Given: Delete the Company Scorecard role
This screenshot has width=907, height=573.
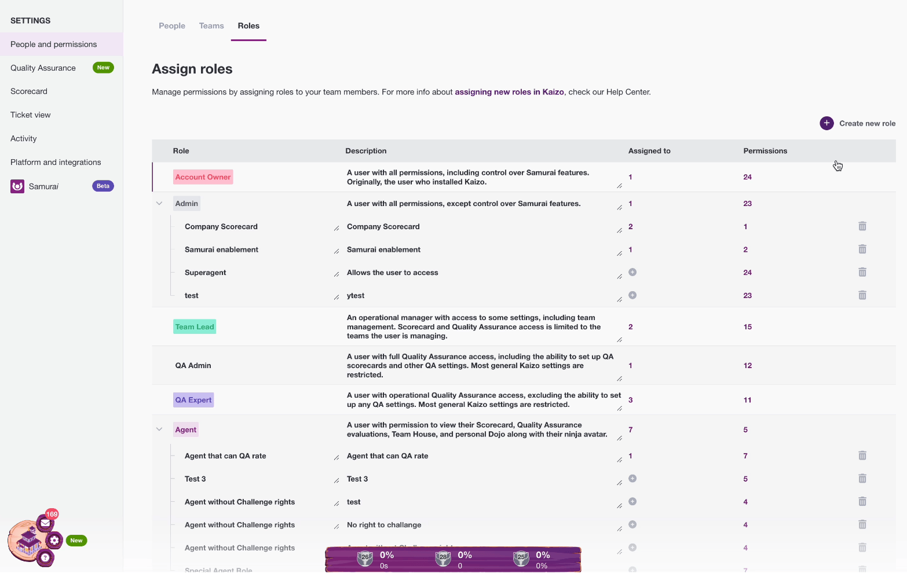Looking at the screenshot, I should click(x=862, y=226).
